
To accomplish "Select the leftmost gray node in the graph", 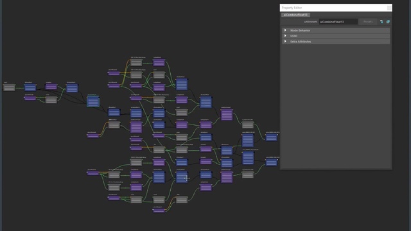I will point(9,87).
